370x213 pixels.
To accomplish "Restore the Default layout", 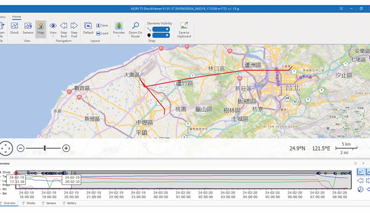I will click(x=88, y=28).
